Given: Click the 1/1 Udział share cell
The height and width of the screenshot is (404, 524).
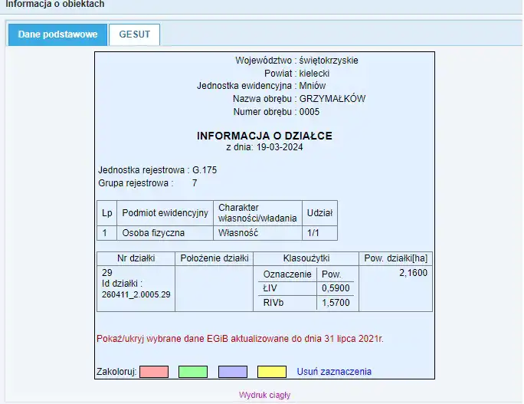Looking at the screenshot, I should point(313,232).
